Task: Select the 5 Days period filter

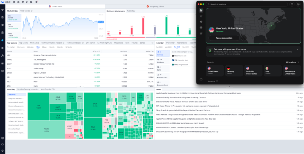Action: click(x=44, y=47)
